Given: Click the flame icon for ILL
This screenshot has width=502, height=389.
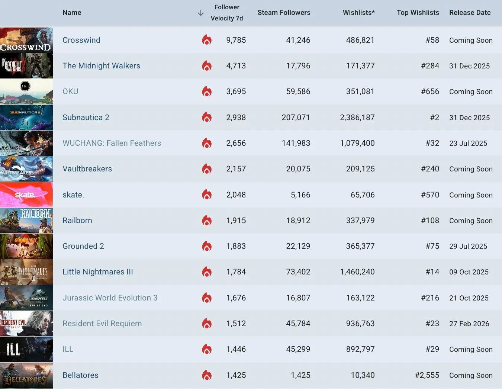Looking at the screenshot, I should coord(207,349).
